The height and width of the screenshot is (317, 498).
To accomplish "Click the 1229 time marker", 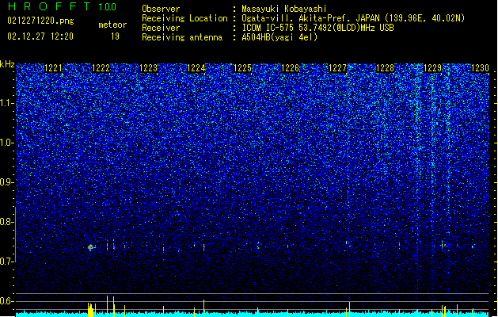I will click(432, 68).
